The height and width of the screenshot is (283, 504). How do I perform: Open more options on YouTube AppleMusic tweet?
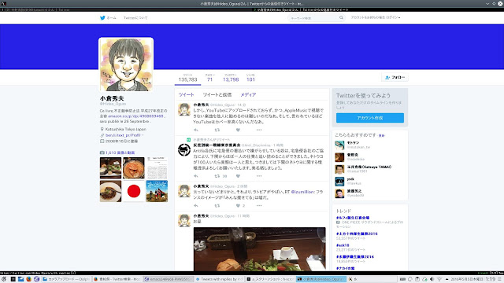pos(259,130)
